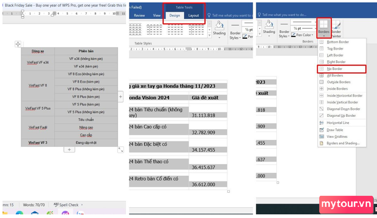The height and width of the screenshot is (218, 377).
Task: Choose Top Border from the Borders menu
Action: coord(341,48)
